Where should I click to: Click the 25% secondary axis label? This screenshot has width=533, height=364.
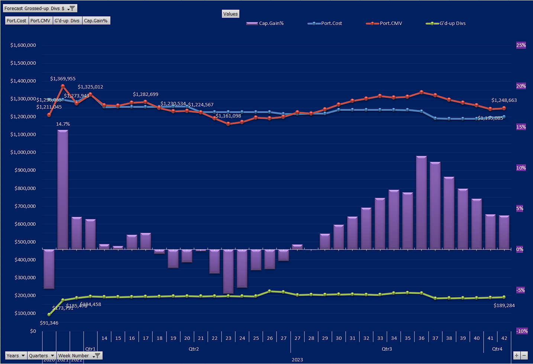[521, 45]
